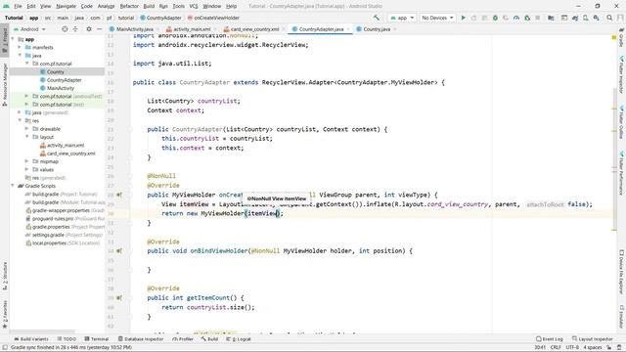Open Project panel settings gear
This screenshot has height=352, width=626.
[x=89, y=29]
